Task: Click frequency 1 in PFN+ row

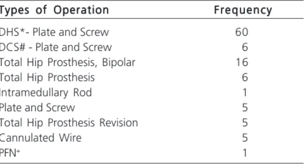Action: pyautogui.click(x=245, y=153)
